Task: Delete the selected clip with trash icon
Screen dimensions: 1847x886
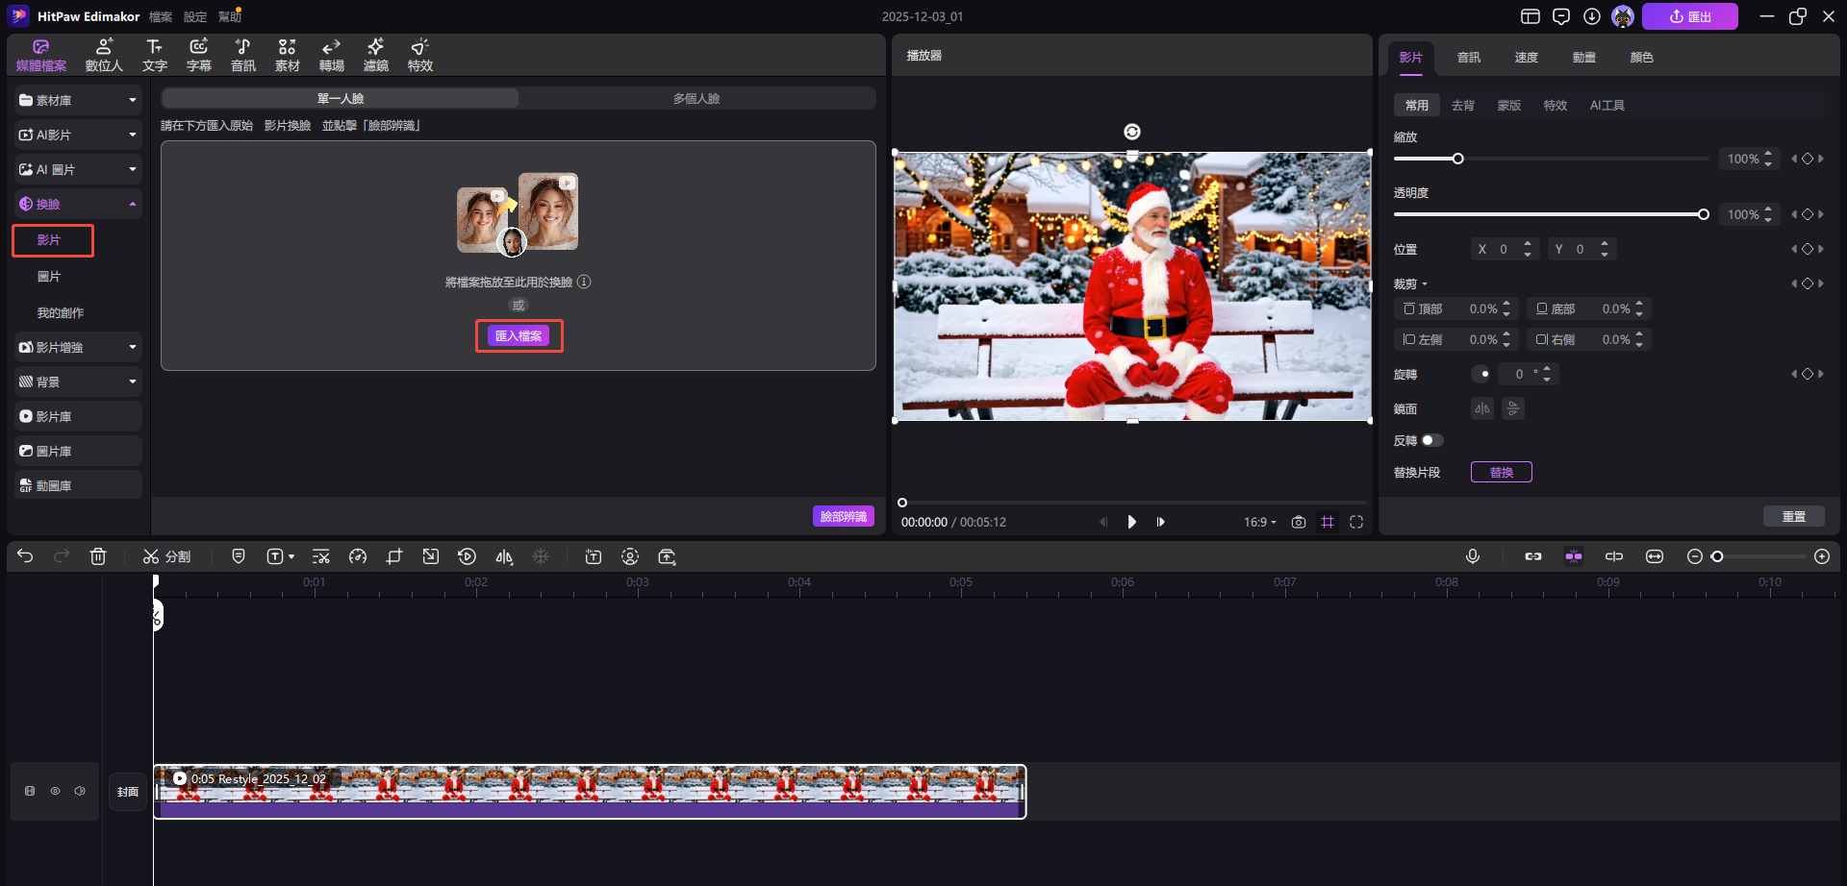Action: [98, 556]
